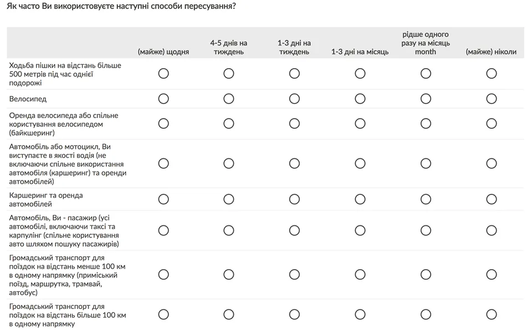Select '(майже) щодня' for transport менше 100 км
The height and width of the screenshot is (330, 532).
click(163, 275)
